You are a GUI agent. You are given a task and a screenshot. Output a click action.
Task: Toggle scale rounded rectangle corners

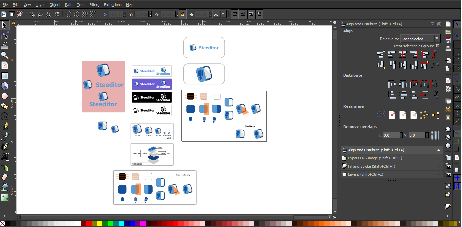(242, 14)
